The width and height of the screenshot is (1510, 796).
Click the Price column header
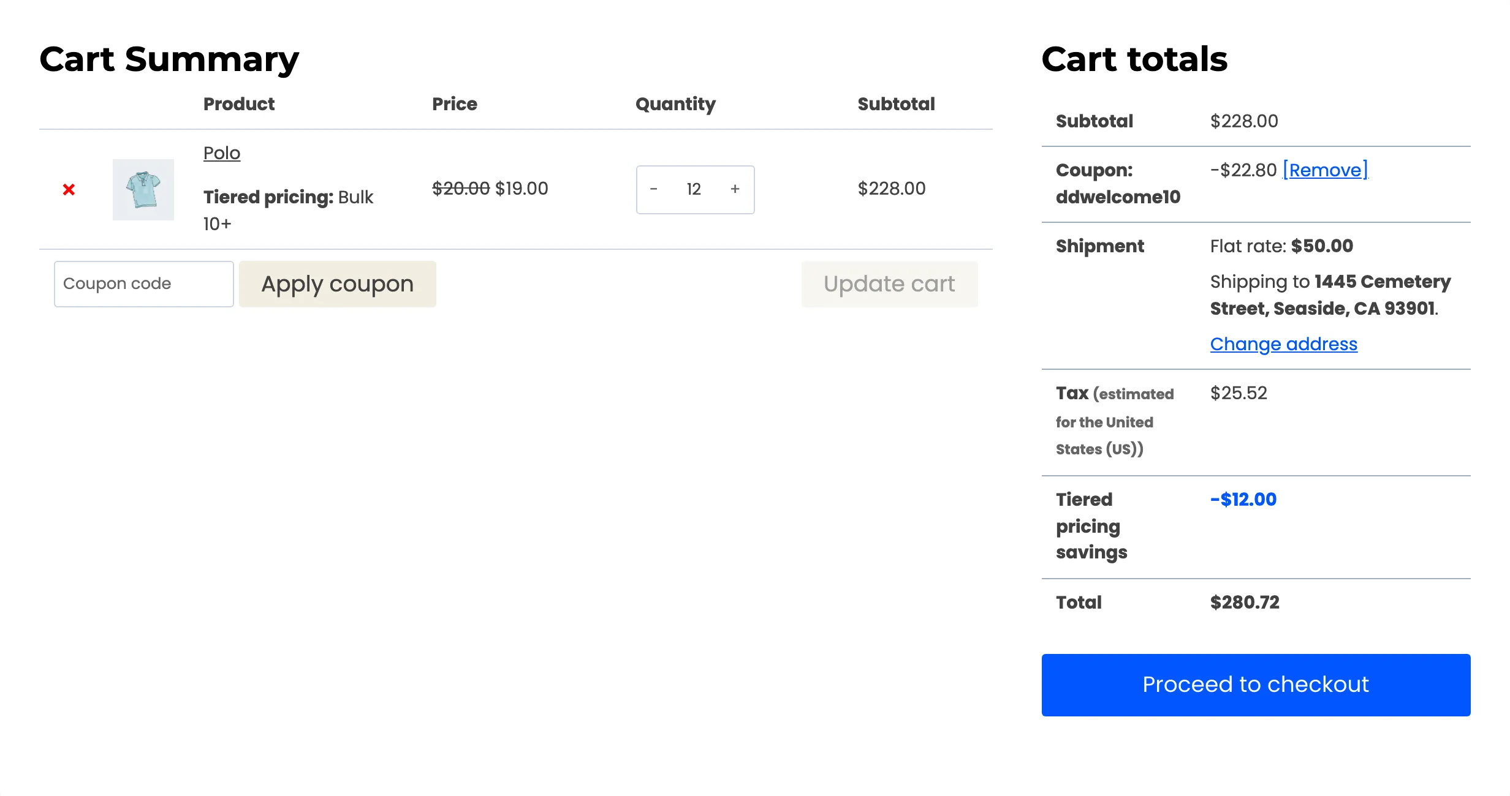(x=455, y=104)
